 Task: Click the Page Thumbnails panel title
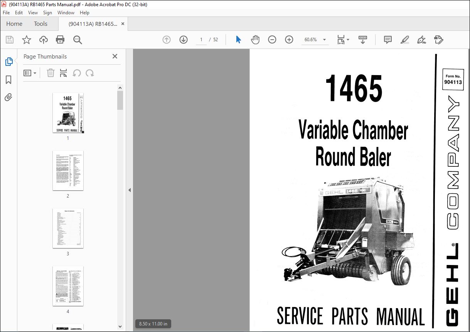(45, 56)
